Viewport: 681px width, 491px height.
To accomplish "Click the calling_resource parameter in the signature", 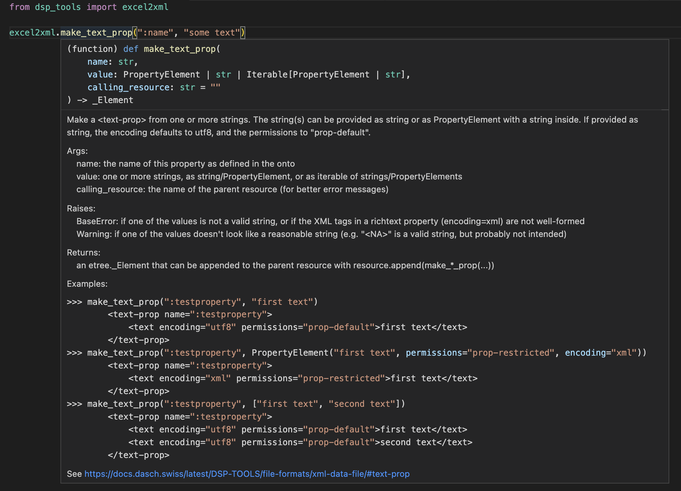I will [128, 87].
